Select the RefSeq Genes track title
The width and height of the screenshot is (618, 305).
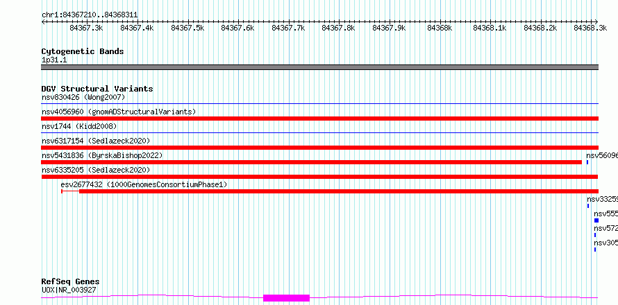(x=70, y=282)
